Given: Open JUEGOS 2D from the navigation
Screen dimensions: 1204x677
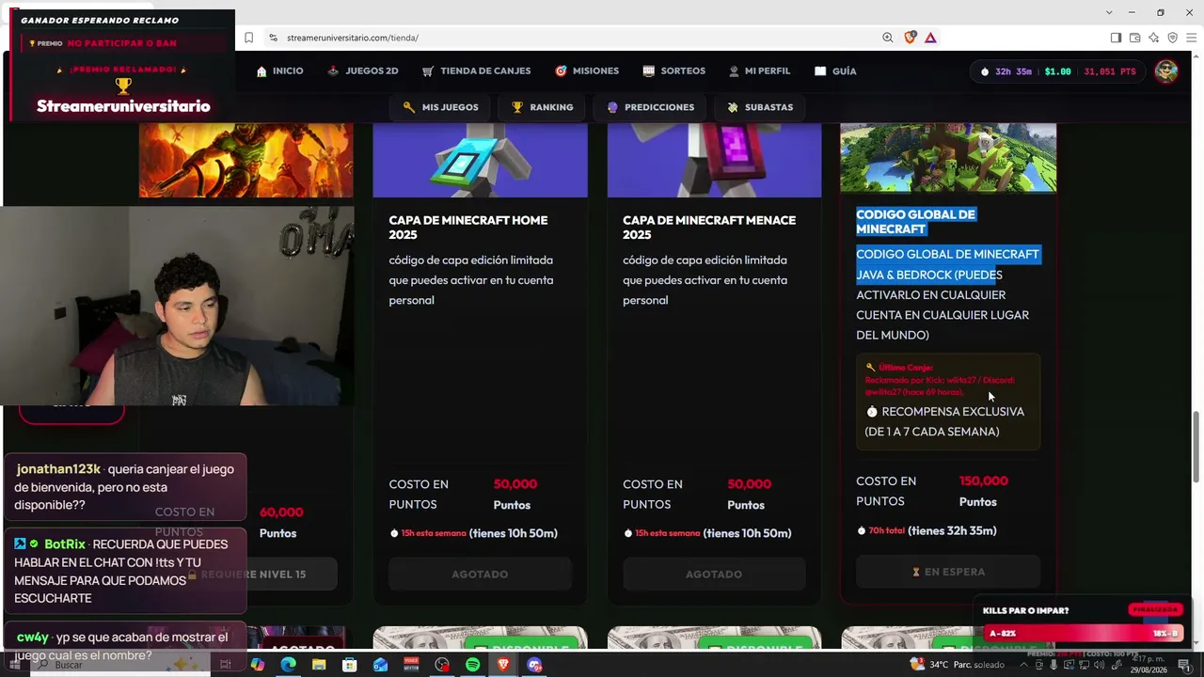Looking at the screenshot, I should (x=363, y=71).
